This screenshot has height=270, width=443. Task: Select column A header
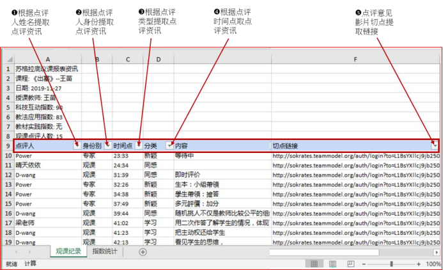pyautogui.click(x=48, y=59)
